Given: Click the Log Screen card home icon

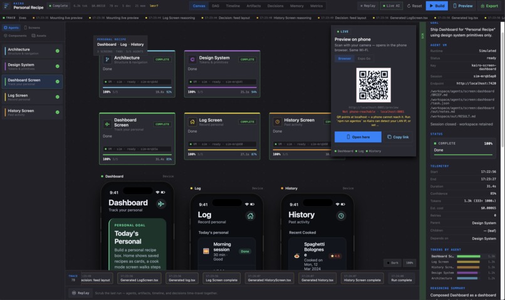Looking at the screenshot, I should [192, 122].
